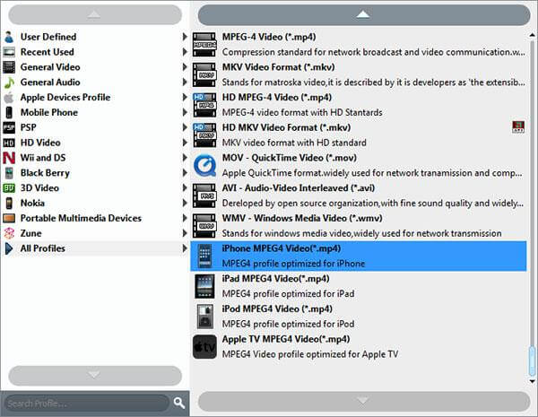Click the All Profiles play-arrow icon
This screenshot has height=417, width=538.
point(9,248)
